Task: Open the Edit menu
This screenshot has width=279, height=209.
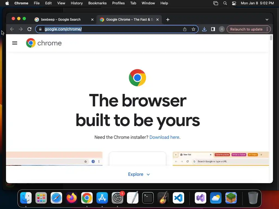Action: point(48,3)
